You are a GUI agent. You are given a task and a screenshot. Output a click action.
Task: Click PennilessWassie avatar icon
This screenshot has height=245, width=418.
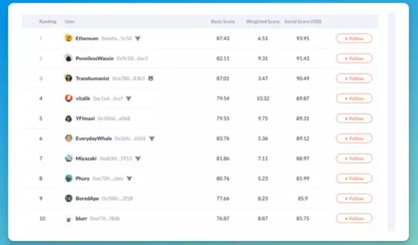pyautogui.click(x=68, y=58)
